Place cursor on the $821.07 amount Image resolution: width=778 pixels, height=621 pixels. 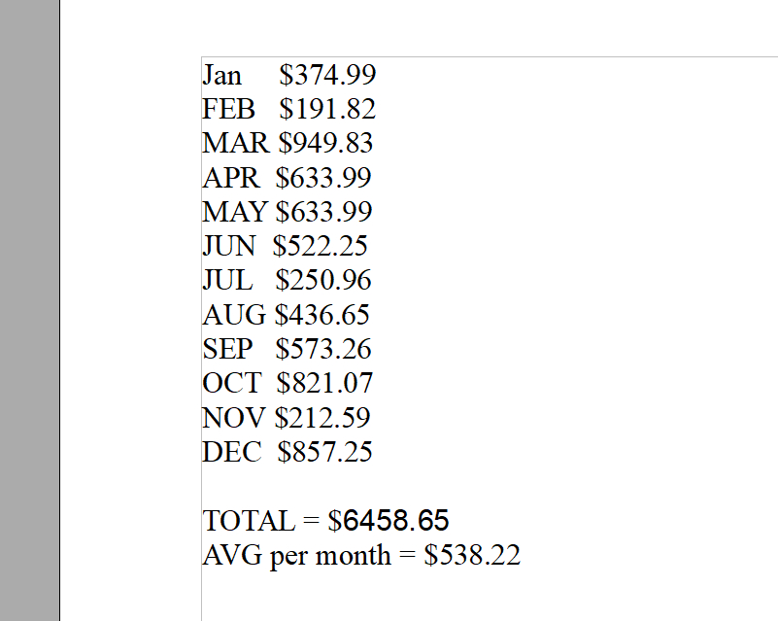[324, 383]
